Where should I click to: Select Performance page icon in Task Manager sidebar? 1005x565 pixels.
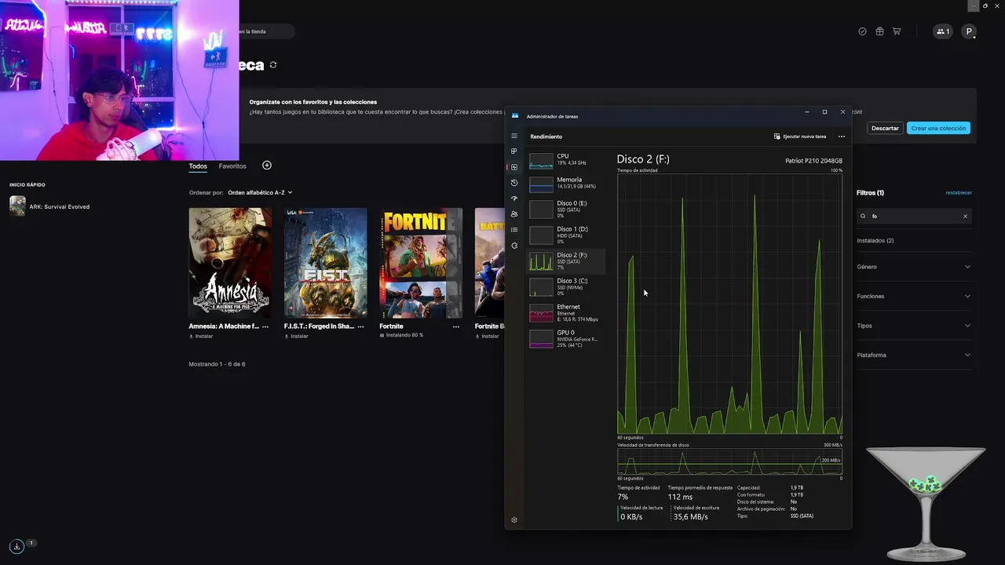[514, 167]
